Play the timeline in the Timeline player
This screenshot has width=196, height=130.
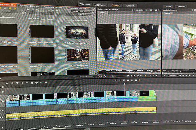(x=190, y=75)
